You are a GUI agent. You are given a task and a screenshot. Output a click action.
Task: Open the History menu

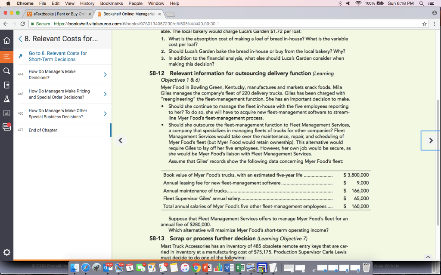(87, 3)
